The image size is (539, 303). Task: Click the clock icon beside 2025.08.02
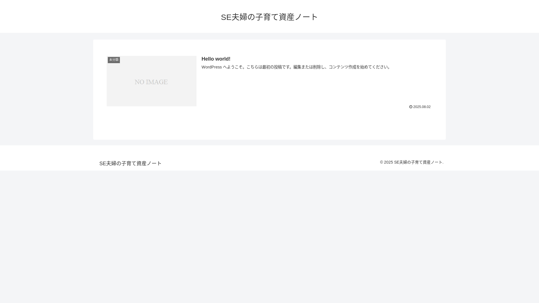click(x=411, y=107)
